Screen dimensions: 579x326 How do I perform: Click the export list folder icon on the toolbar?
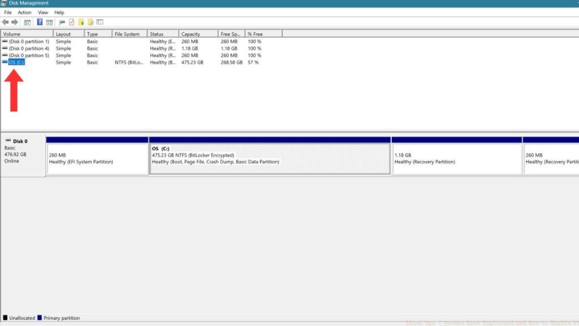pyautogui.click(x=81, y=22)
